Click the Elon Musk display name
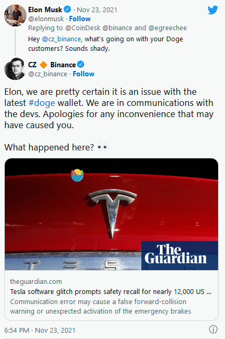The width and height of the screenshot is (225, 339). coord(45,10)
